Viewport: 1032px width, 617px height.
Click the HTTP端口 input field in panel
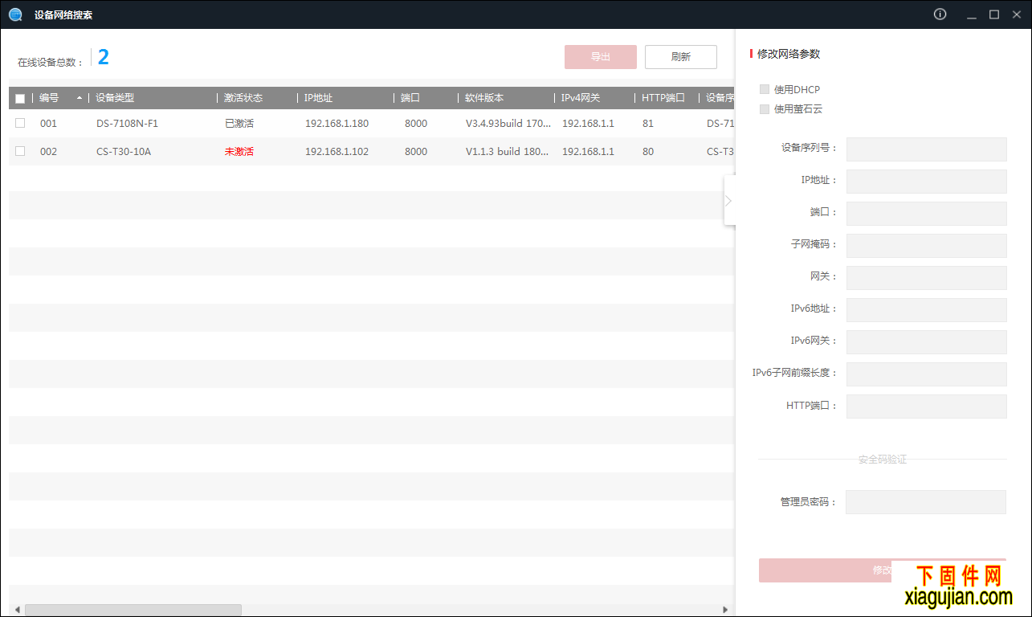[926, 407]
